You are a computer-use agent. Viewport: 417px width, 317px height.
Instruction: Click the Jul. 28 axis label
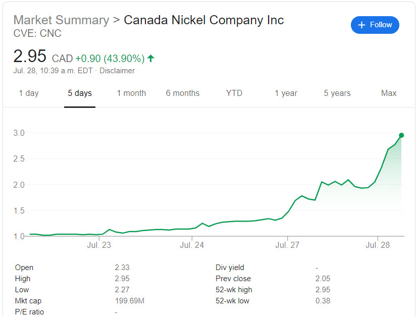pyautogui.click(x=378, y=245)
